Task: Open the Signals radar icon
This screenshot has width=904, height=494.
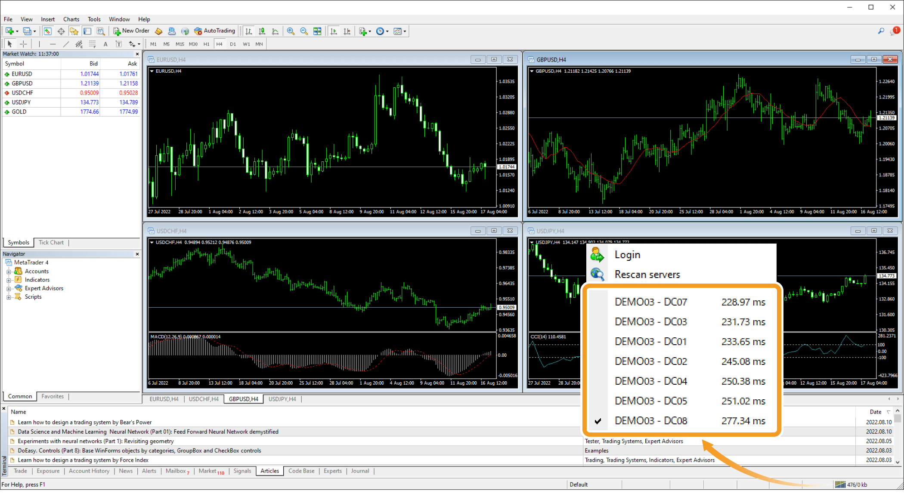Action: click(x=185, y=31)
